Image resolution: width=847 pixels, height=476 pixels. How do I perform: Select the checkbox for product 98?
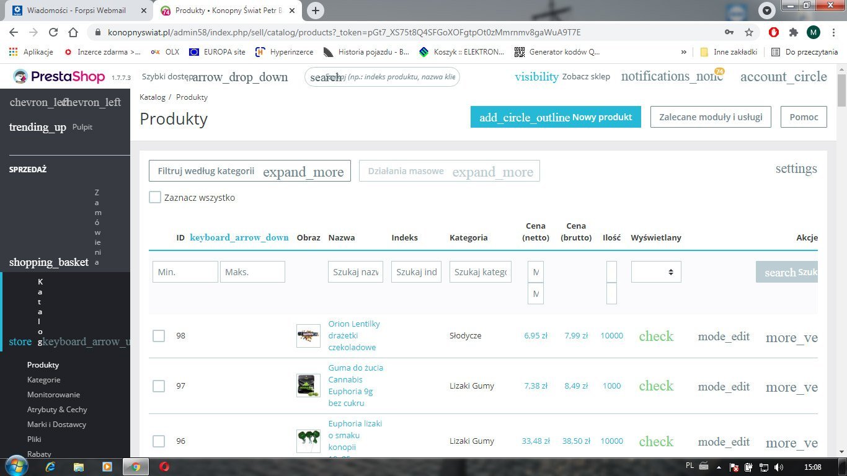pos(159,335)
